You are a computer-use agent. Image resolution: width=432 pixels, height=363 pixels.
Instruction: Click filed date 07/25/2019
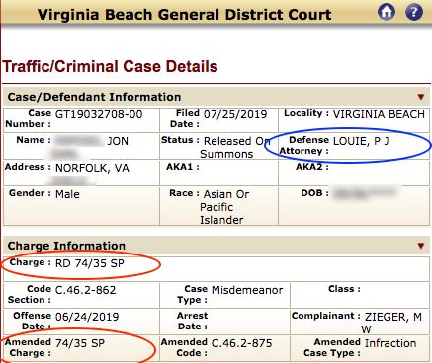(x=235, y=114)
